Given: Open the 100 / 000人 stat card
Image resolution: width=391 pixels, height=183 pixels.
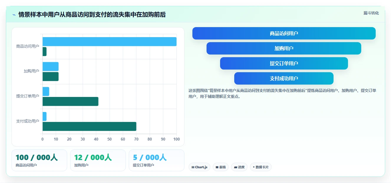Looking at the screenshot, I should (x=39, y=160).
